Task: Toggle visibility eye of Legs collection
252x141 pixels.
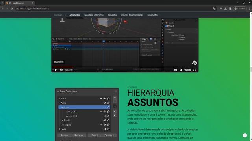Action: pos(105,129)
